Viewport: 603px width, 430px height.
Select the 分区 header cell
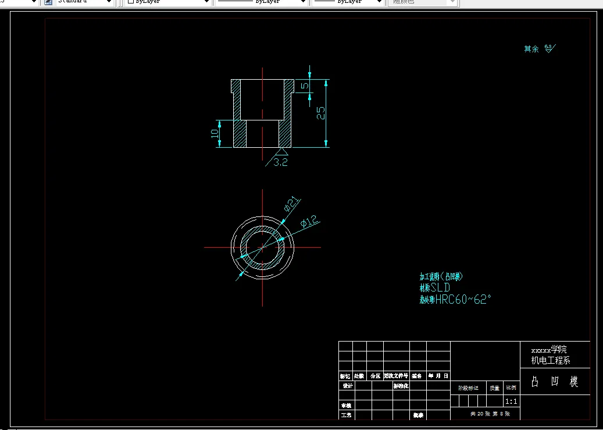(375, 376)
